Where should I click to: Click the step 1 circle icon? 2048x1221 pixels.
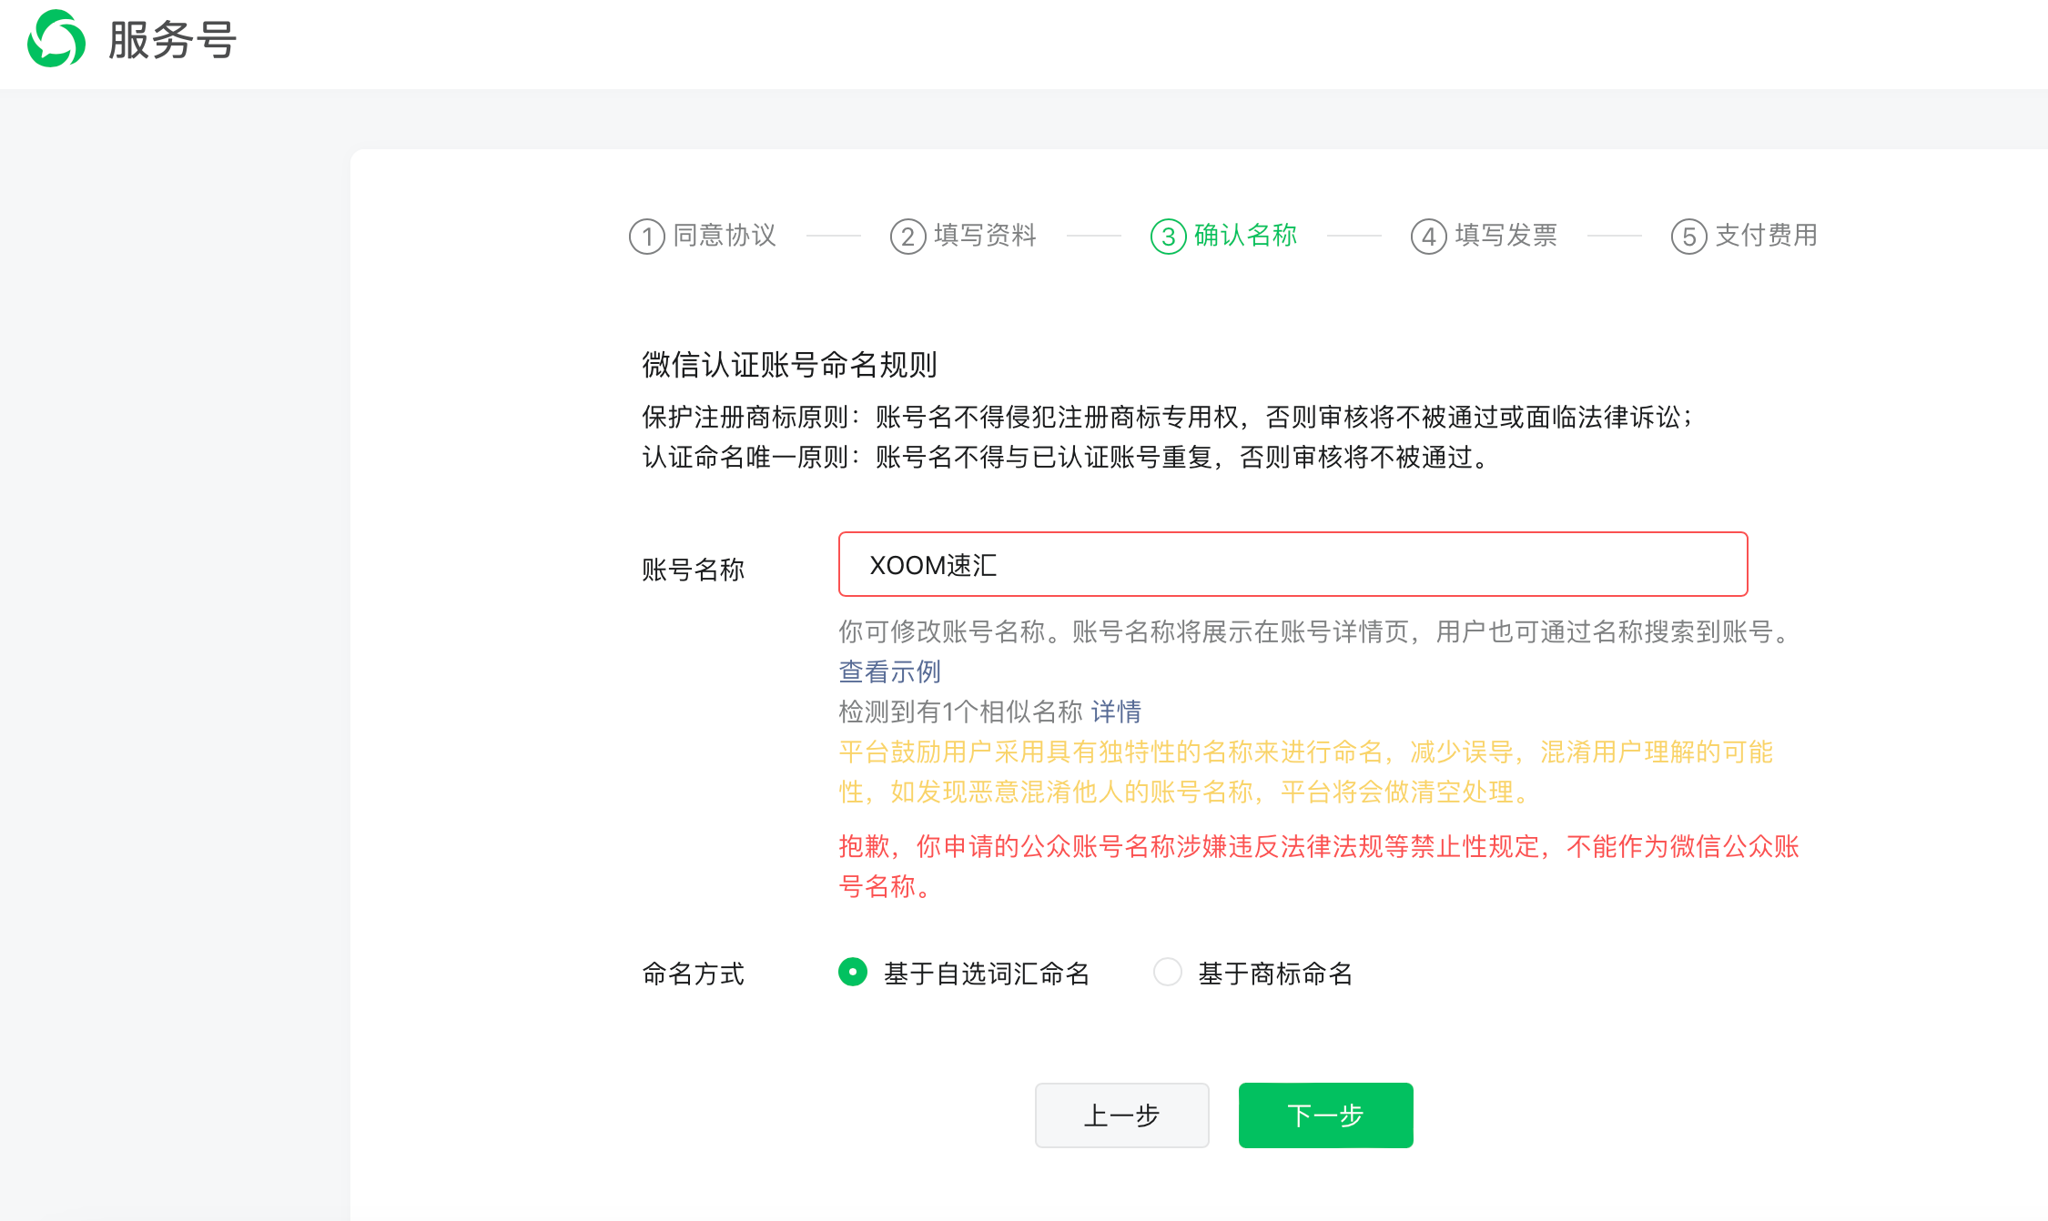coord(646,237)
